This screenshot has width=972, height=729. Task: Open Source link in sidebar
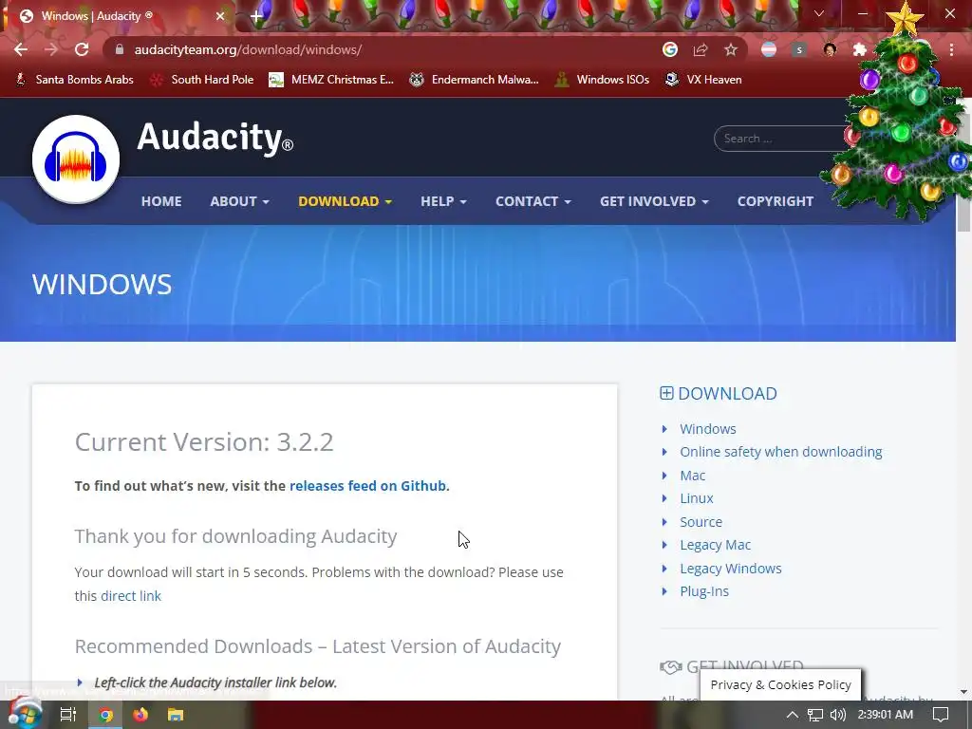pos(701,522)
